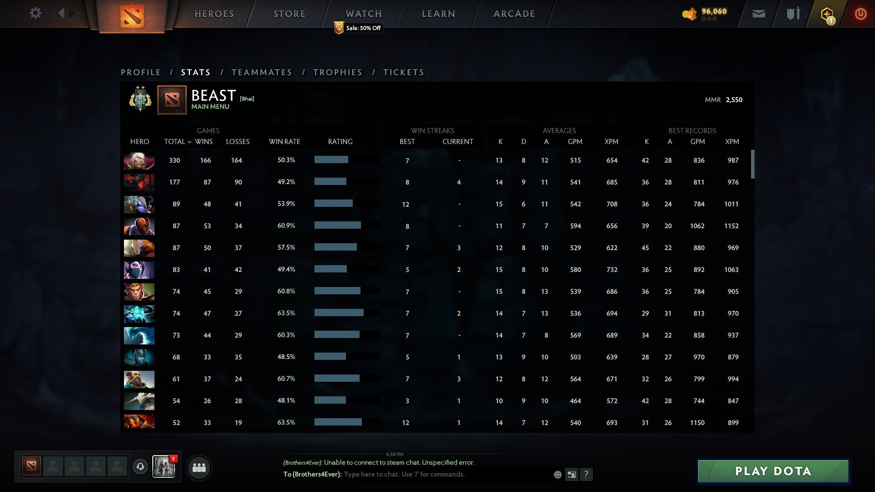Open the emoticon picker in chat bar
This screenshot has width=875, height=492.
[557, 474]
